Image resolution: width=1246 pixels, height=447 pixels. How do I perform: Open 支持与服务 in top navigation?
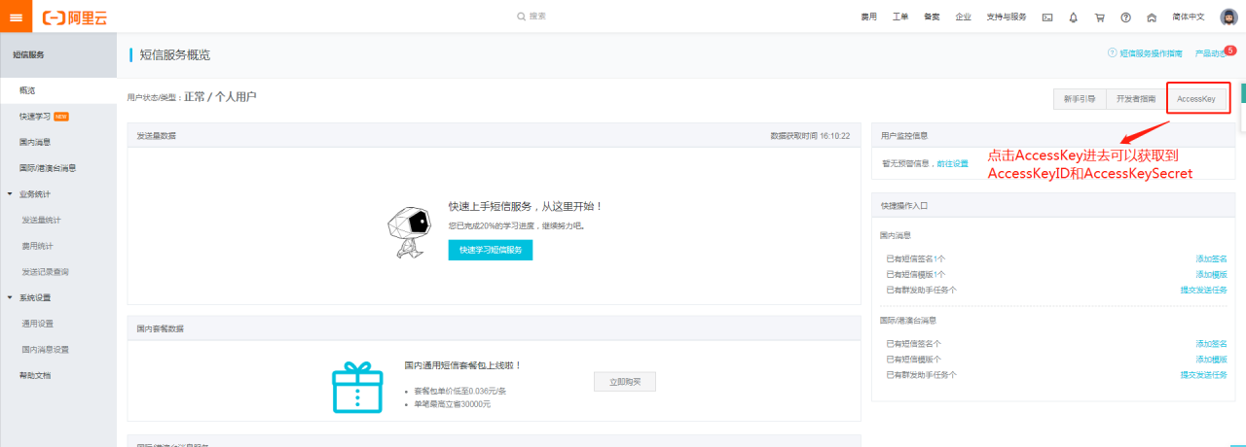[x=1007, y=17]
